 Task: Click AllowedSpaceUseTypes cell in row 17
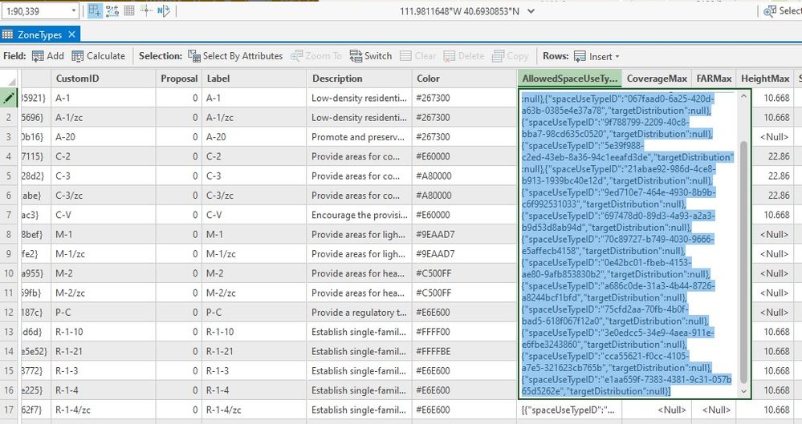click(x=569, y=410)
